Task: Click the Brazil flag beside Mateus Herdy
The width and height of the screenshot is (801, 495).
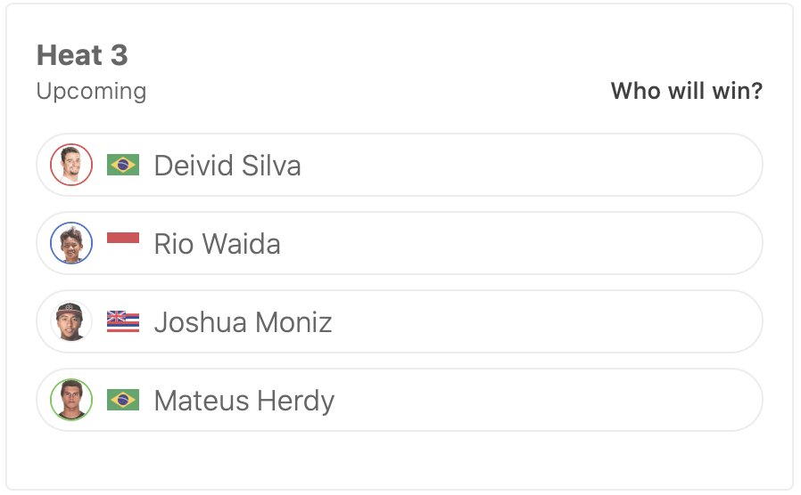Action: [x=123, y=400]
